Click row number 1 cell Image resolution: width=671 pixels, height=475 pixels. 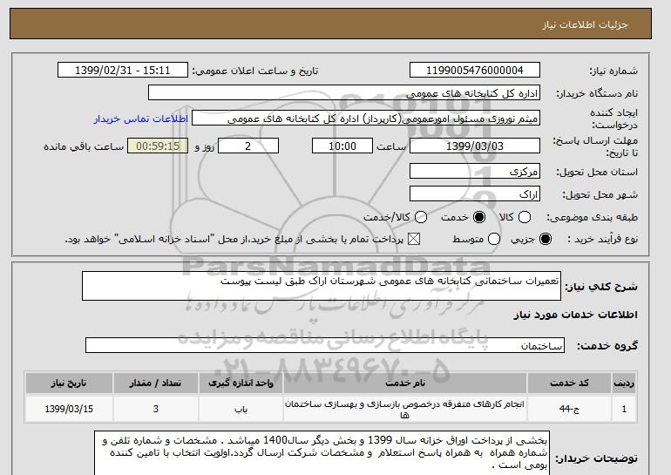[624, 409]
